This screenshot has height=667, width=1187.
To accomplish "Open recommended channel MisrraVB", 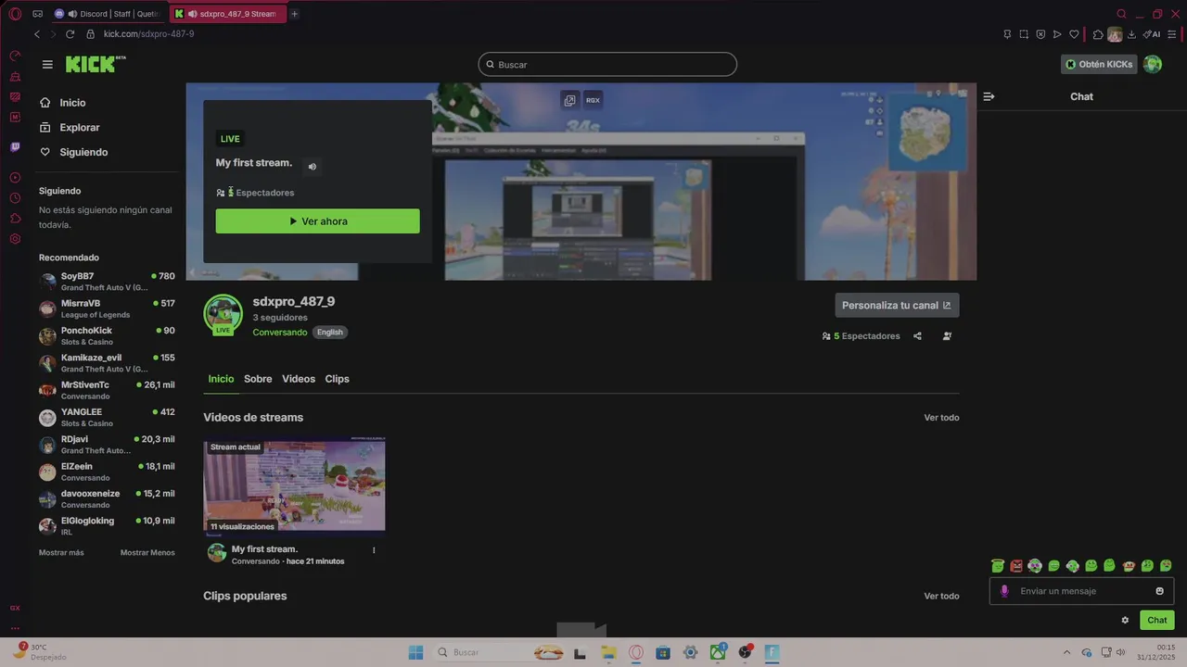I will coord(107,308).
